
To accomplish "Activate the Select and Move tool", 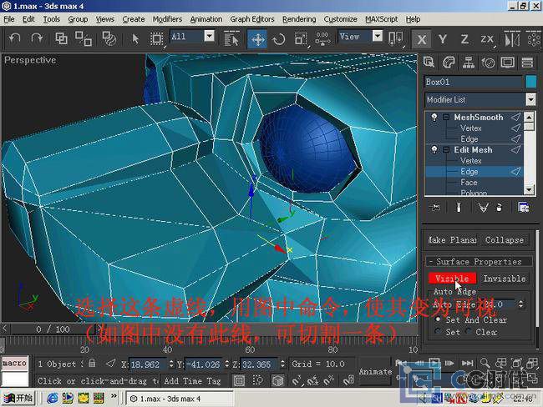I will 257,38.
